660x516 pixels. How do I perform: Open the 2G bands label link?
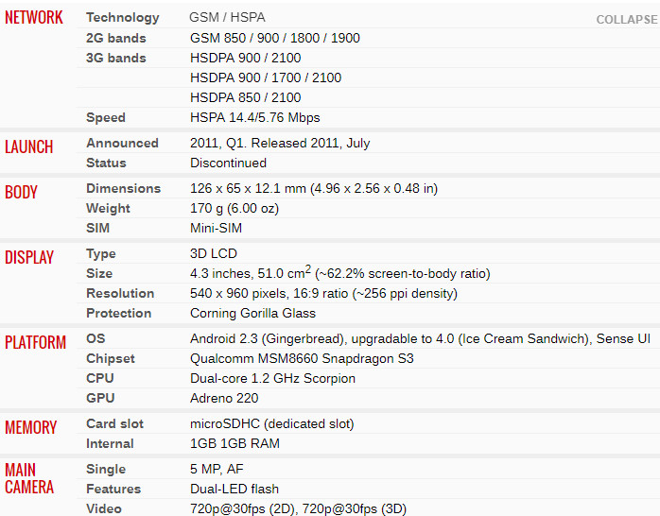[115, 38]
